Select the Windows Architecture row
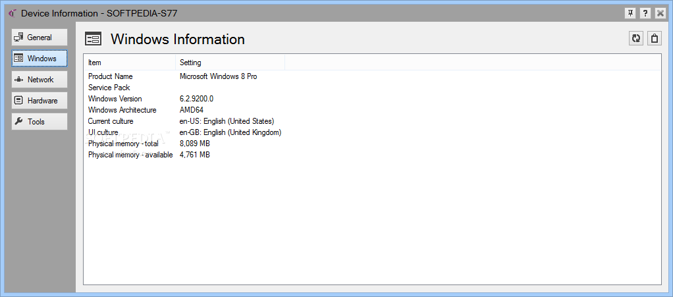Image resolution: width=673 pixels, height=297 pixels. pyautogui.click(x=184, y=110)
